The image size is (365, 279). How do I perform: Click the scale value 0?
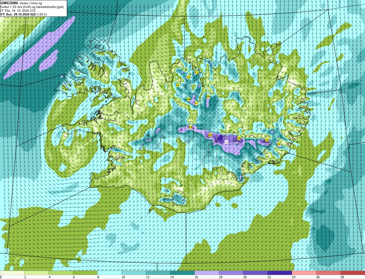click(1, 277)
